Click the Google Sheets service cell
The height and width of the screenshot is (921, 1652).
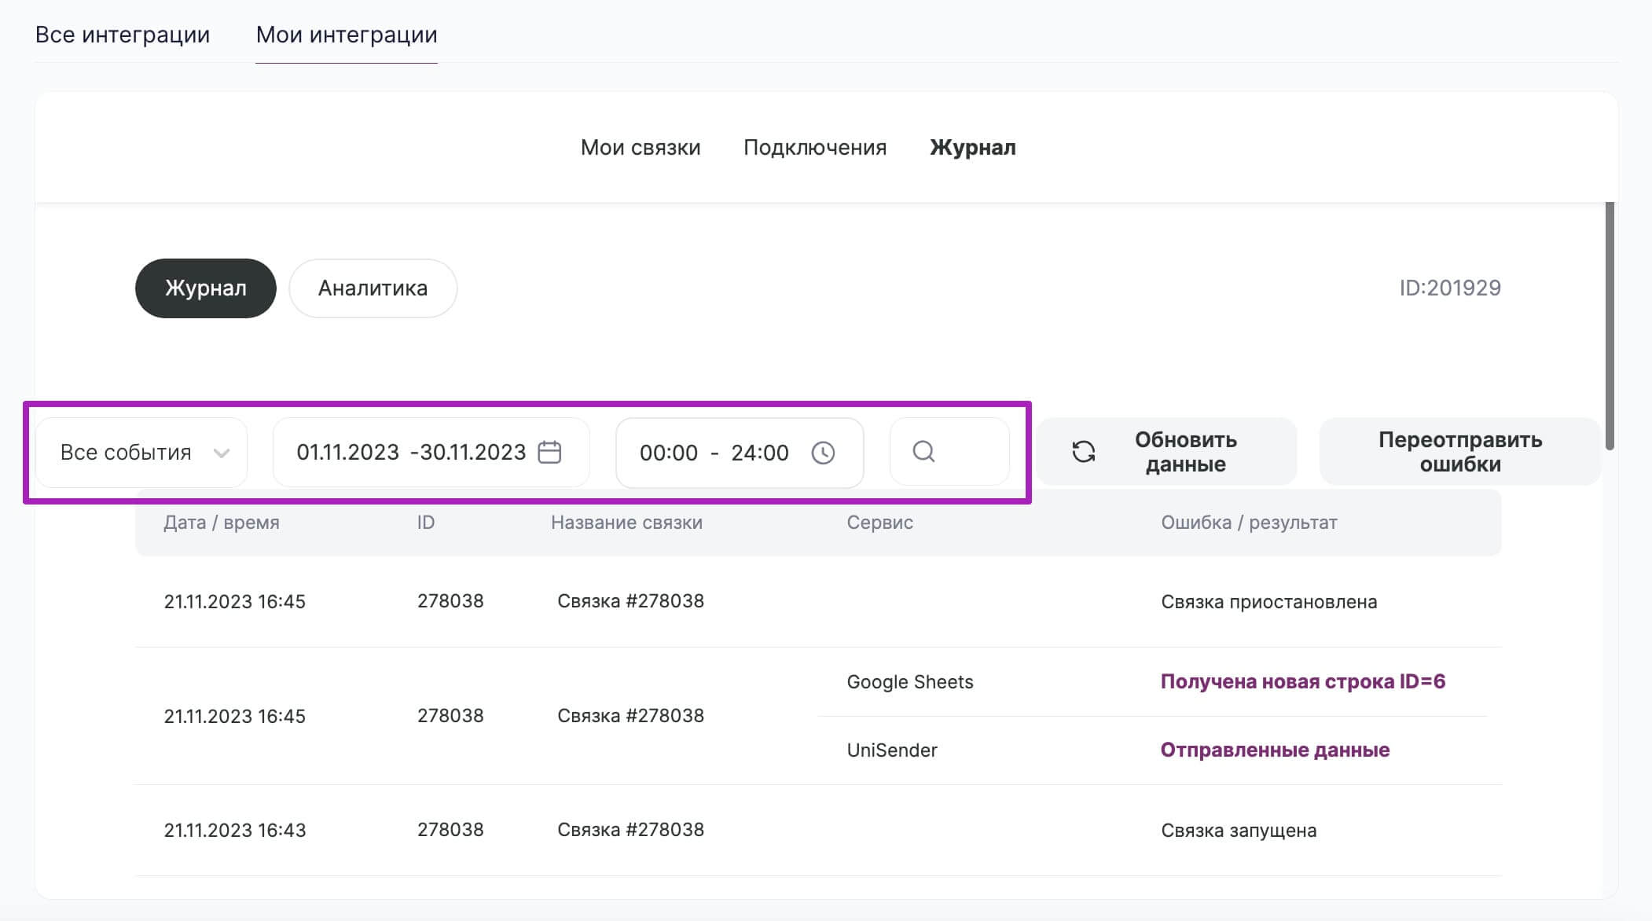click(x=910, y=682)
